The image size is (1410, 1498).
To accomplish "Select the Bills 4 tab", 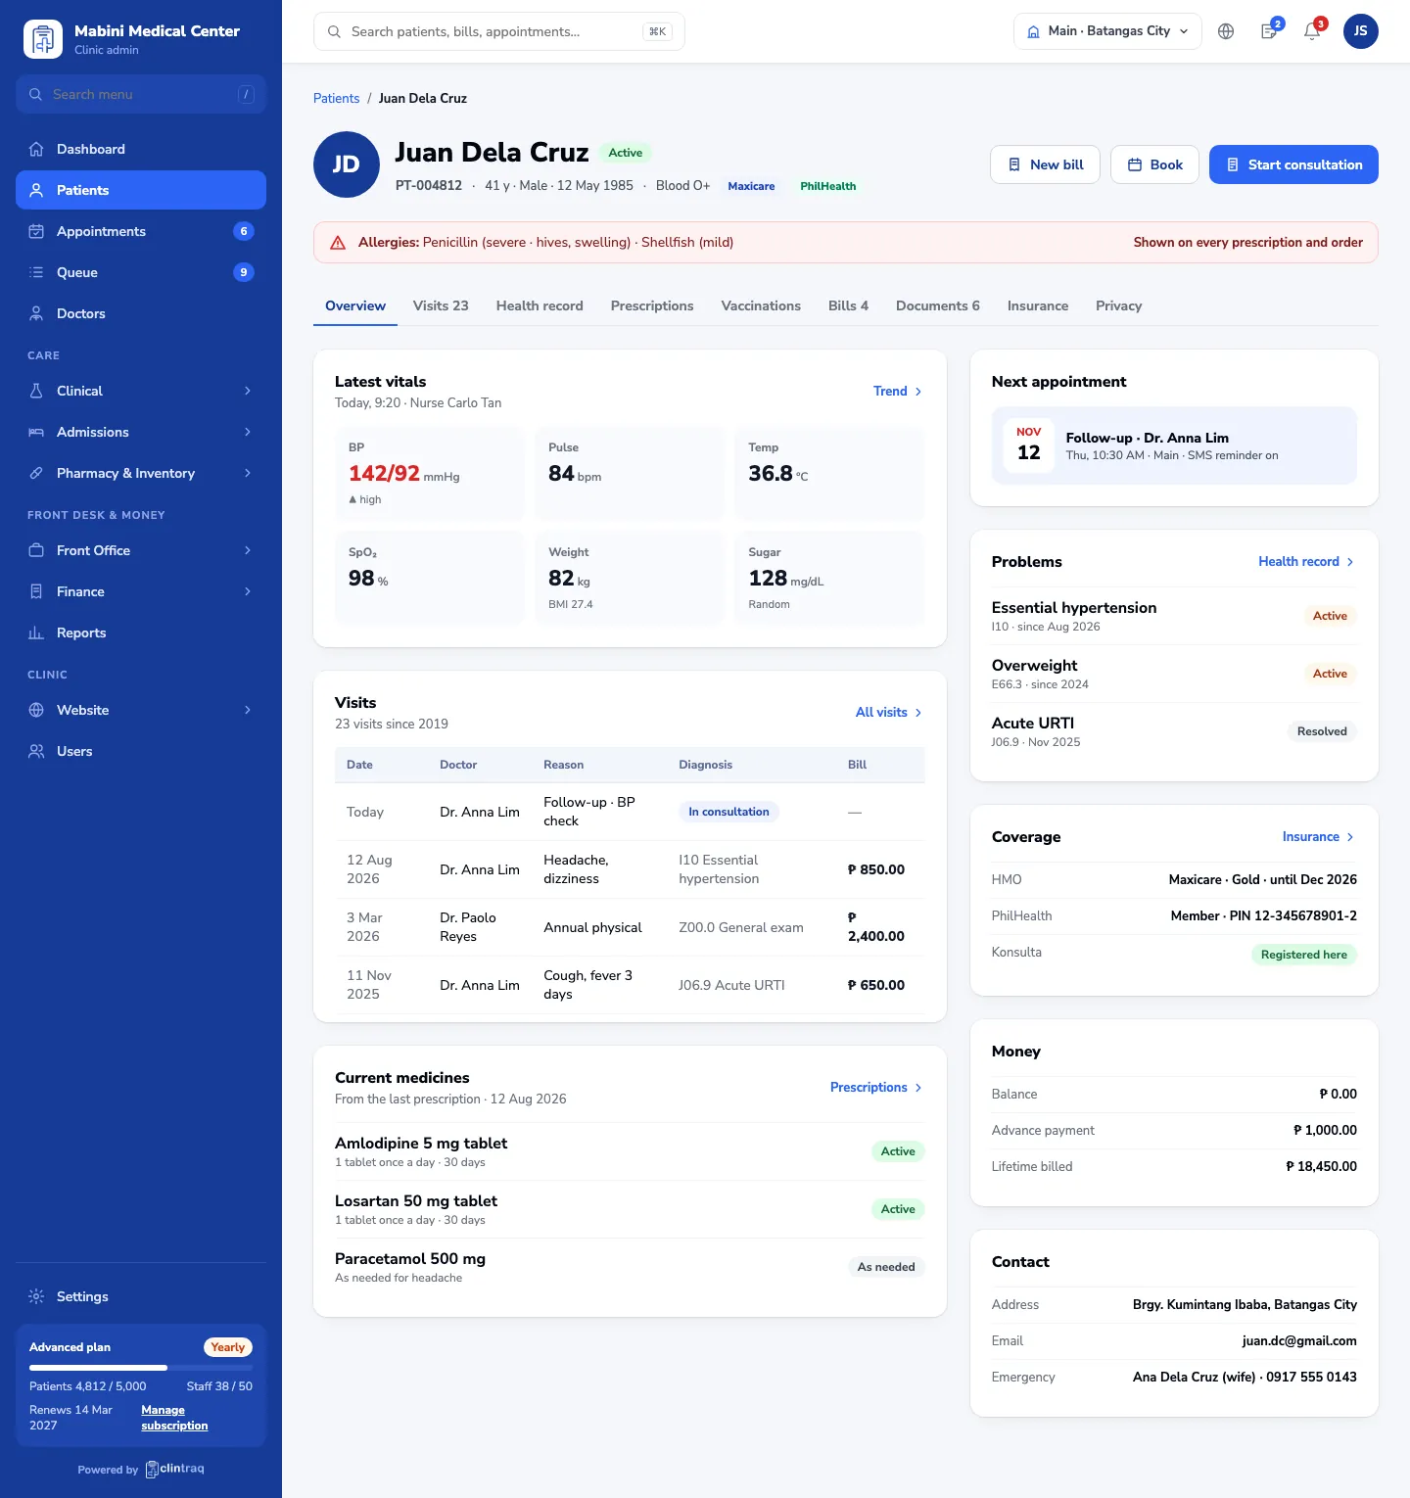I will (x=848, y=305).
